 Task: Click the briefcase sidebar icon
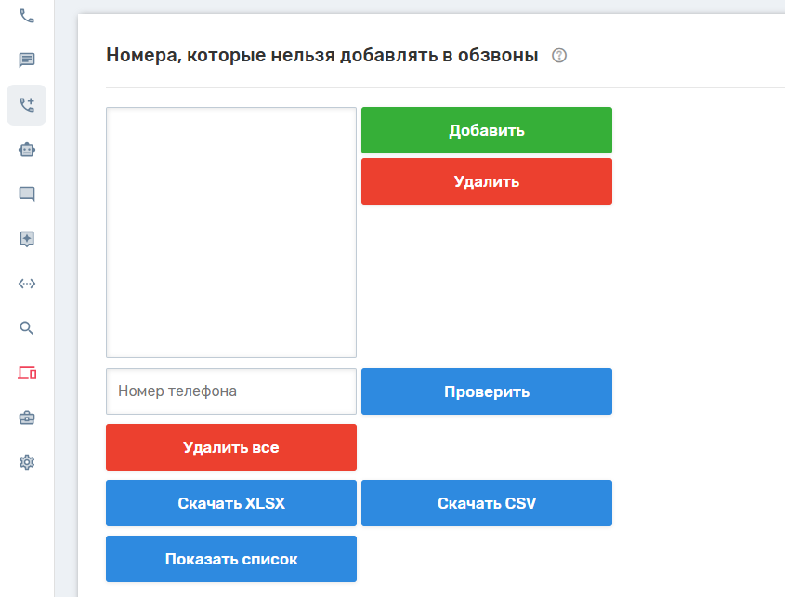point(27,418)
